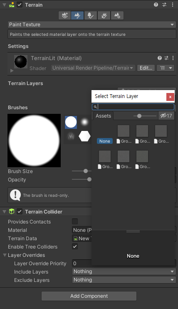Click the Terrain Data asset icon

tap(75, 239)
